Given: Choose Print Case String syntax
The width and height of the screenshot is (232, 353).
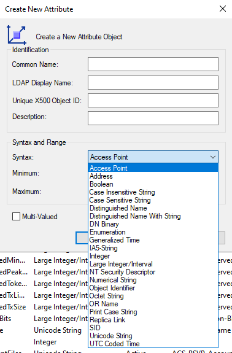Looking at the screenshot, I should [153, 312].
